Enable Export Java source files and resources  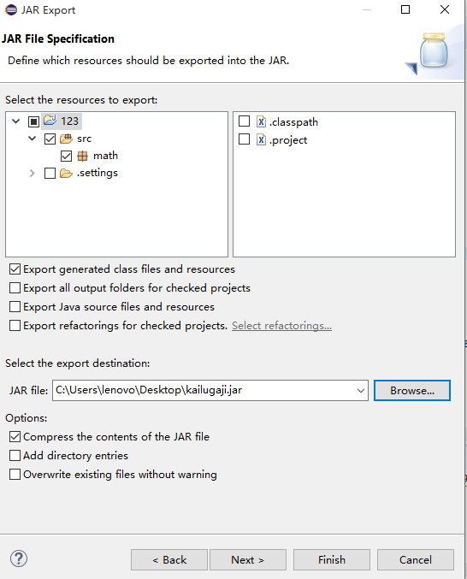tap(15, 307)
